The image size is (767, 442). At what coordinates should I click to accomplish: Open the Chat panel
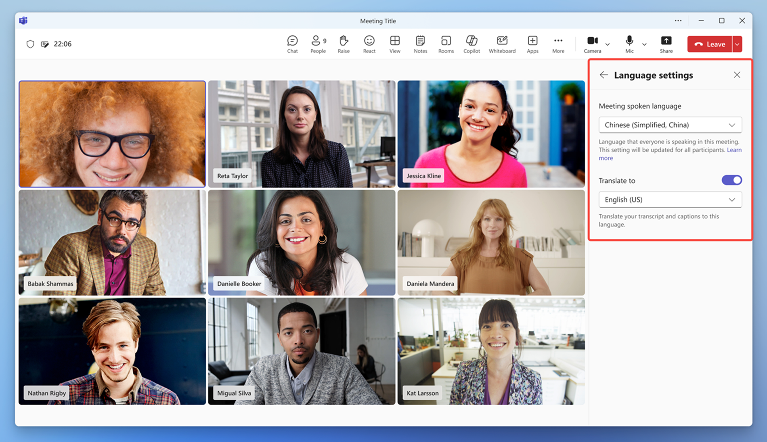point(292,44)
